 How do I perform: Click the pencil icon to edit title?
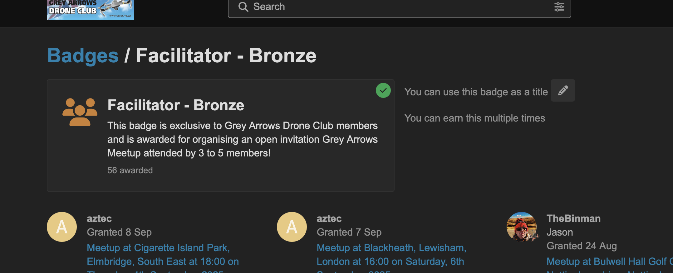[563, 91]
